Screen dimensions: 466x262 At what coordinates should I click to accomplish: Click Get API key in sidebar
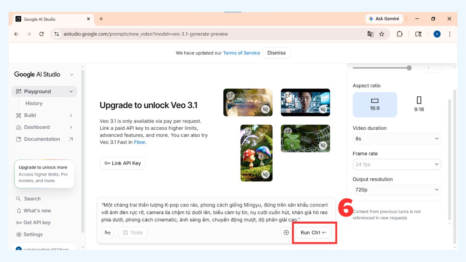point(37,223)
